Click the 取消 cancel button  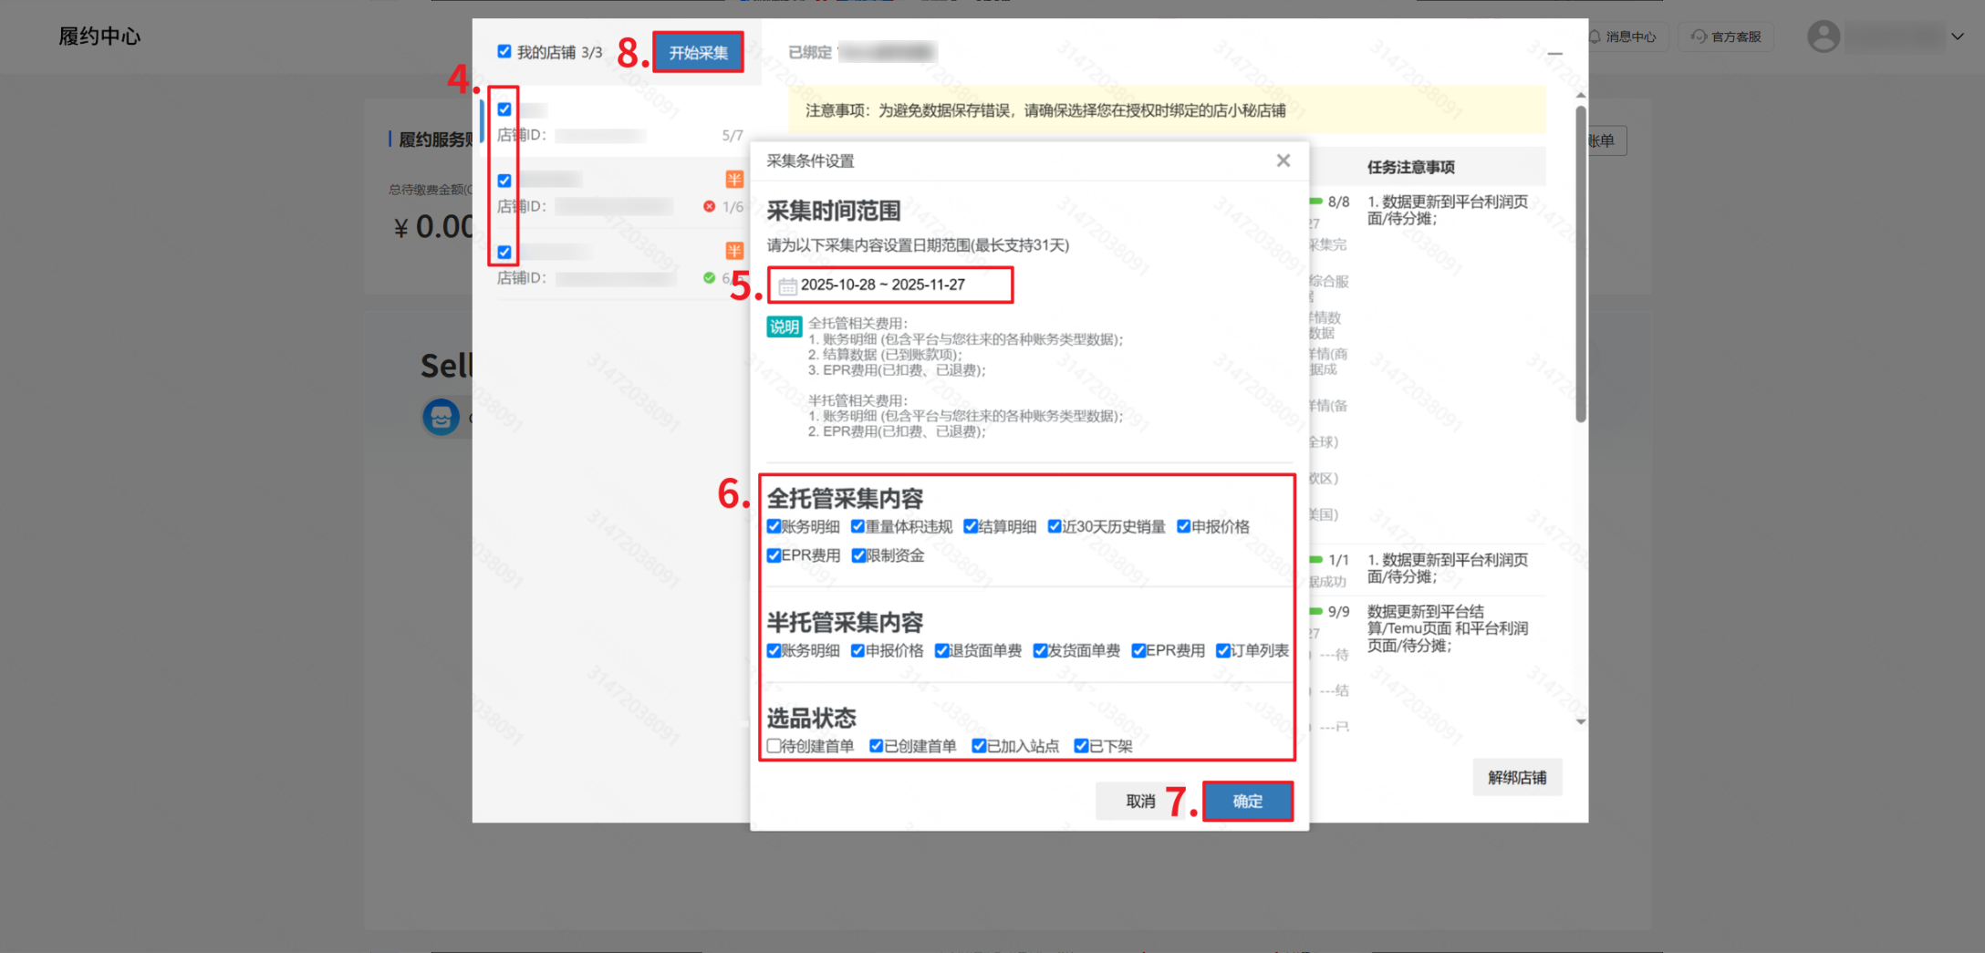click(1139, 801)
